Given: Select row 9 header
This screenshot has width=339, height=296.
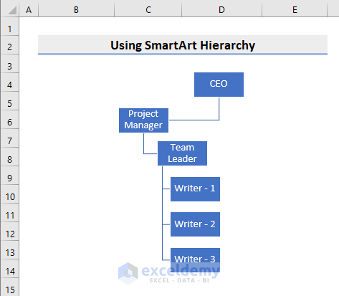Looking at the screenshot, I should (10, 176).
